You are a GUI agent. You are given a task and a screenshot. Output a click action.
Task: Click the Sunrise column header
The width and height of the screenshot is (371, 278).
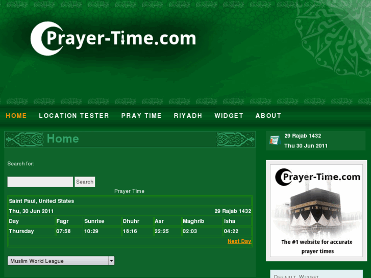click(x=103, y=221)
